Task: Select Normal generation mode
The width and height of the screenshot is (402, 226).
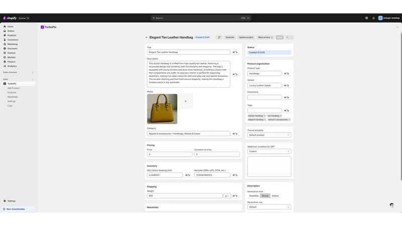Action: (x=265, y=196)
